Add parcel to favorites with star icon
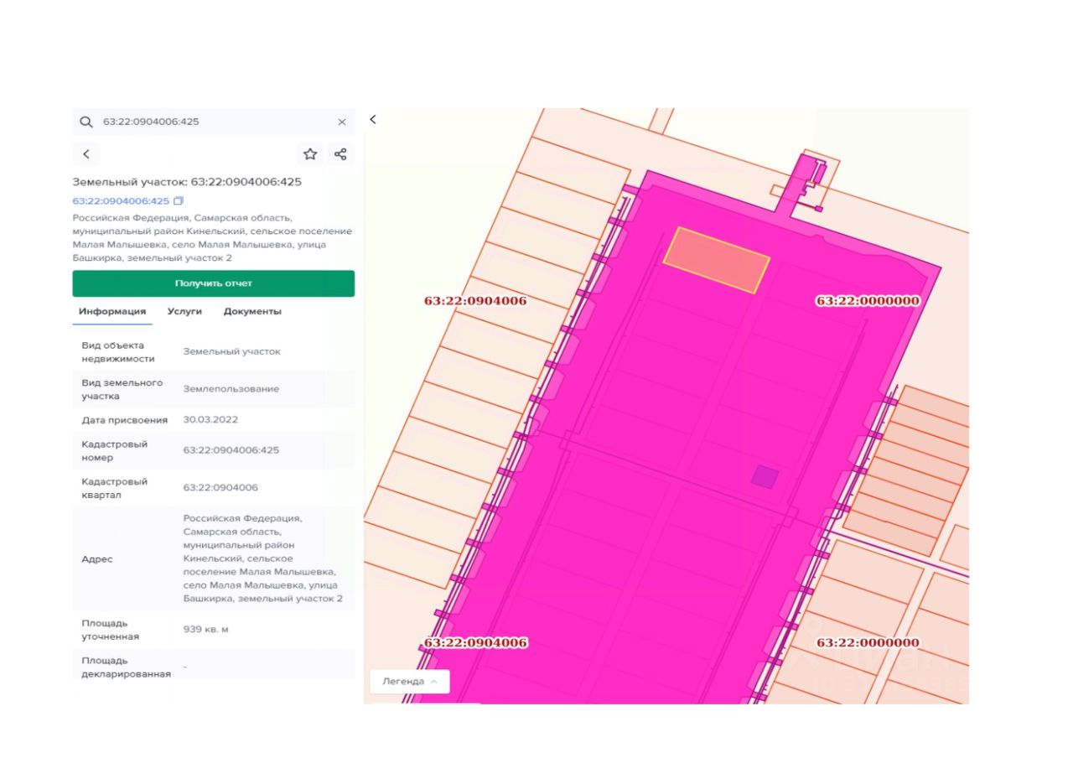The width and height of the screenshot is (1073, 758). [310, 154]
